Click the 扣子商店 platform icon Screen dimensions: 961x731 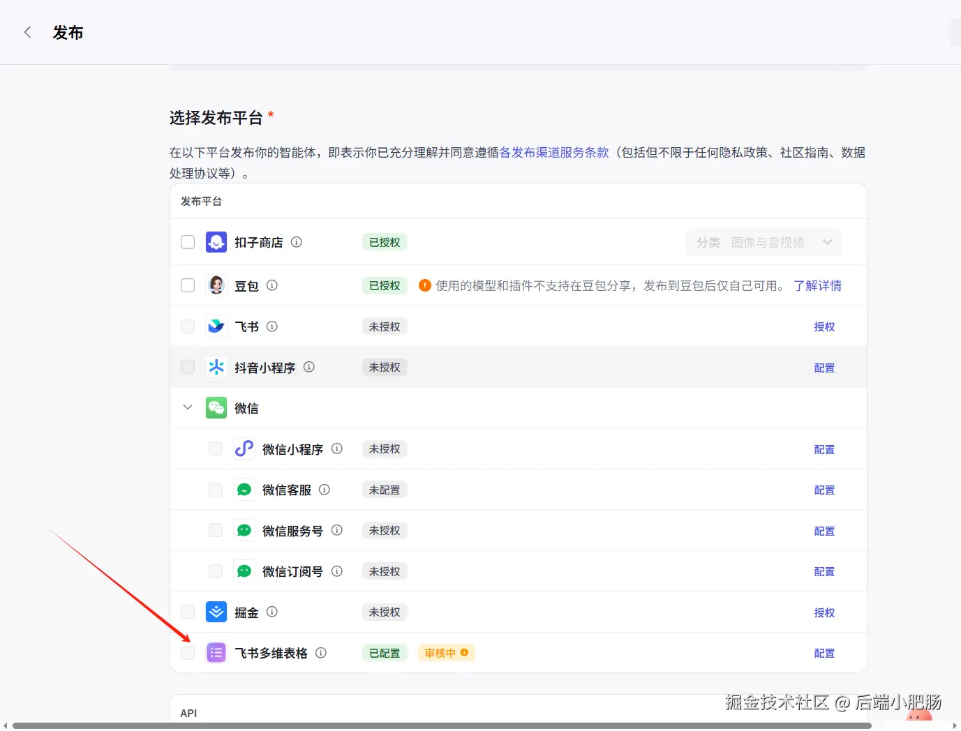point(216,242)
